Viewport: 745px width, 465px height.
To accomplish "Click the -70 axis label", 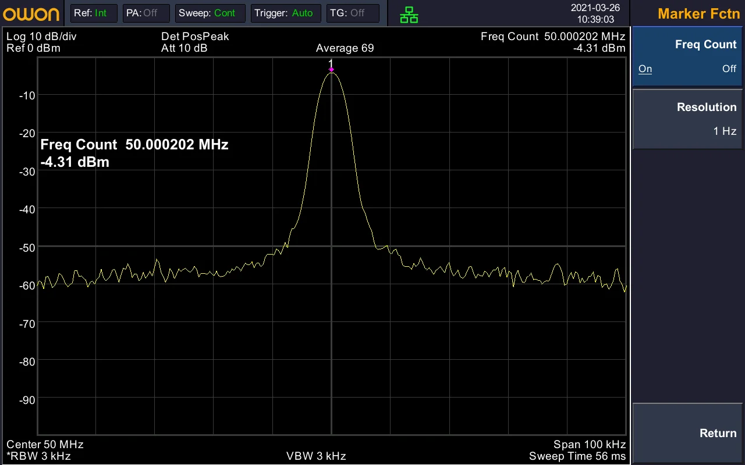I will [27, 324].
